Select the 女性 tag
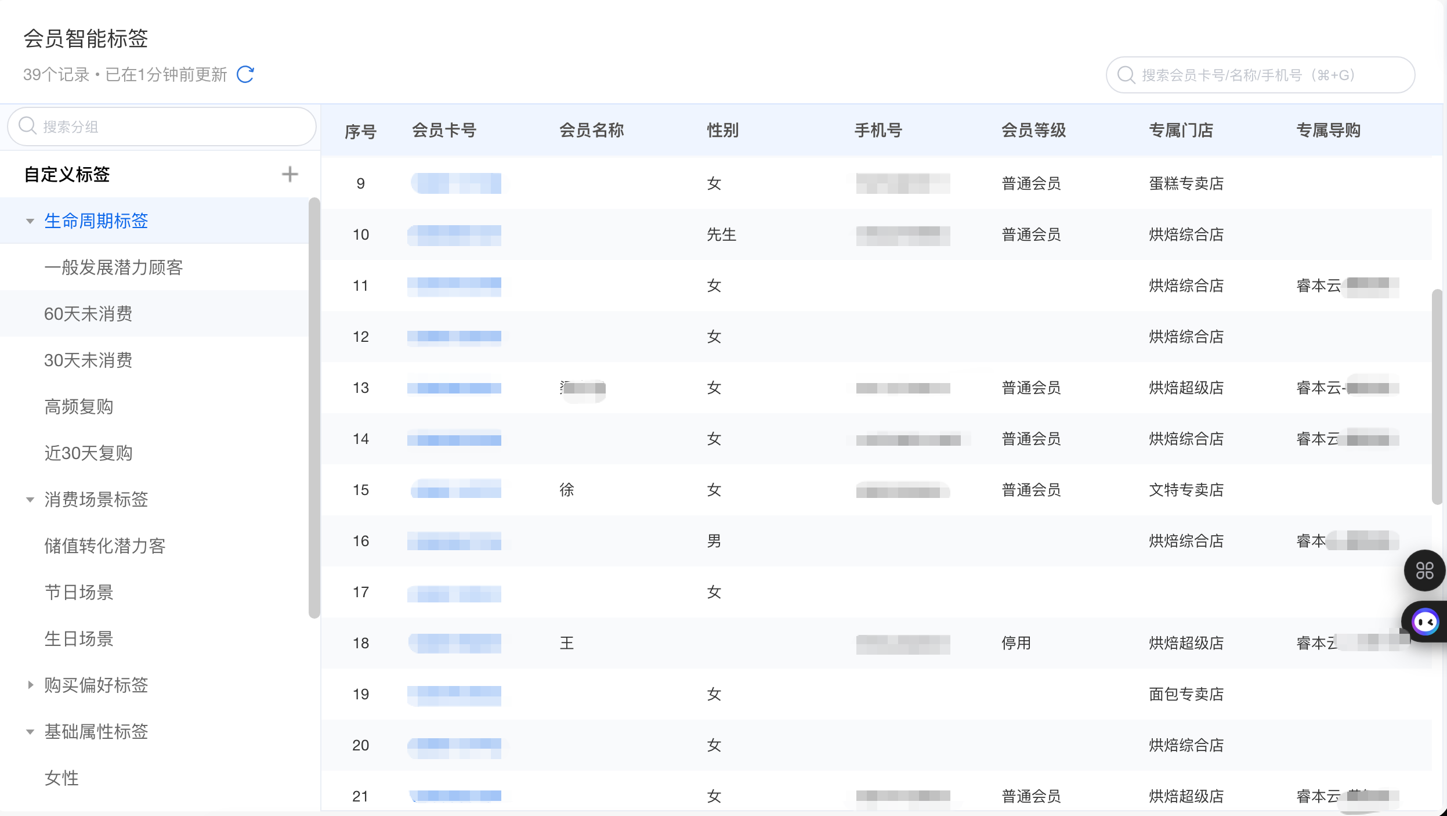The height and width of the screenshot is (816, 1447). point(62,778)
